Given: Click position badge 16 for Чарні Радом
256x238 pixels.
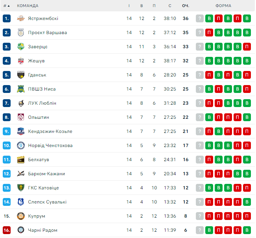Looking at the screenshot, I should coord(6,230).
